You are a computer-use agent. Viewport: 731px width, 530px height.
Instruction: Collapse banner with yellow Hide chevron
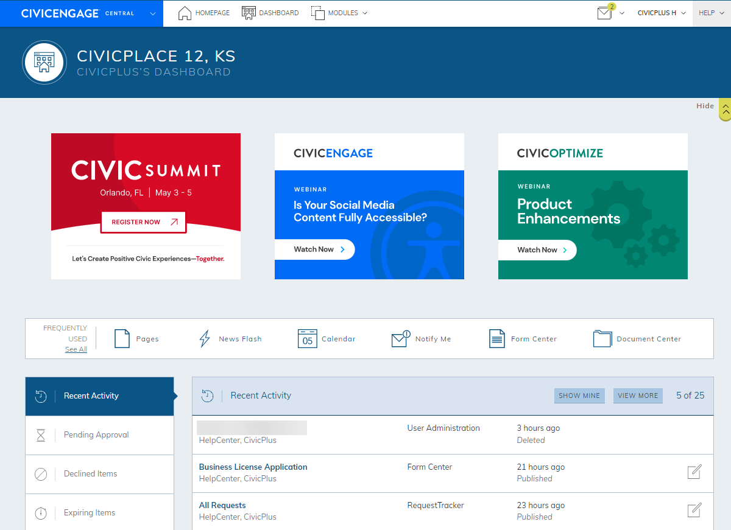[x=725, y=110]
